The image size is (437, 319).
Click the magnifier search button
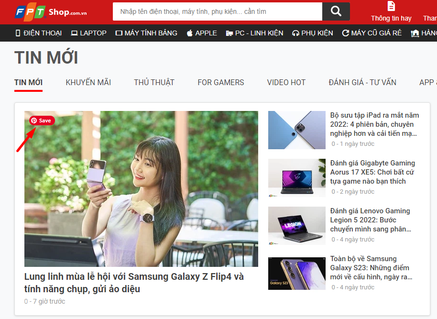[x=336, y=11]
